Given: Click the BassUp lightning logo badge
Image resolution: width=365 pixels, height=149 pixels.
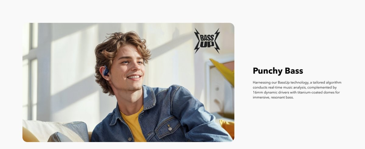Looking at the screenshot, I should pyautogui.click(x=207, y=41).
